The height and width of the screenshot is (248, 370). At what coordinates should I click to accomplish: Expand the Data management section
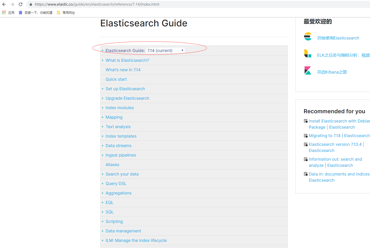[x=102, y=231]
